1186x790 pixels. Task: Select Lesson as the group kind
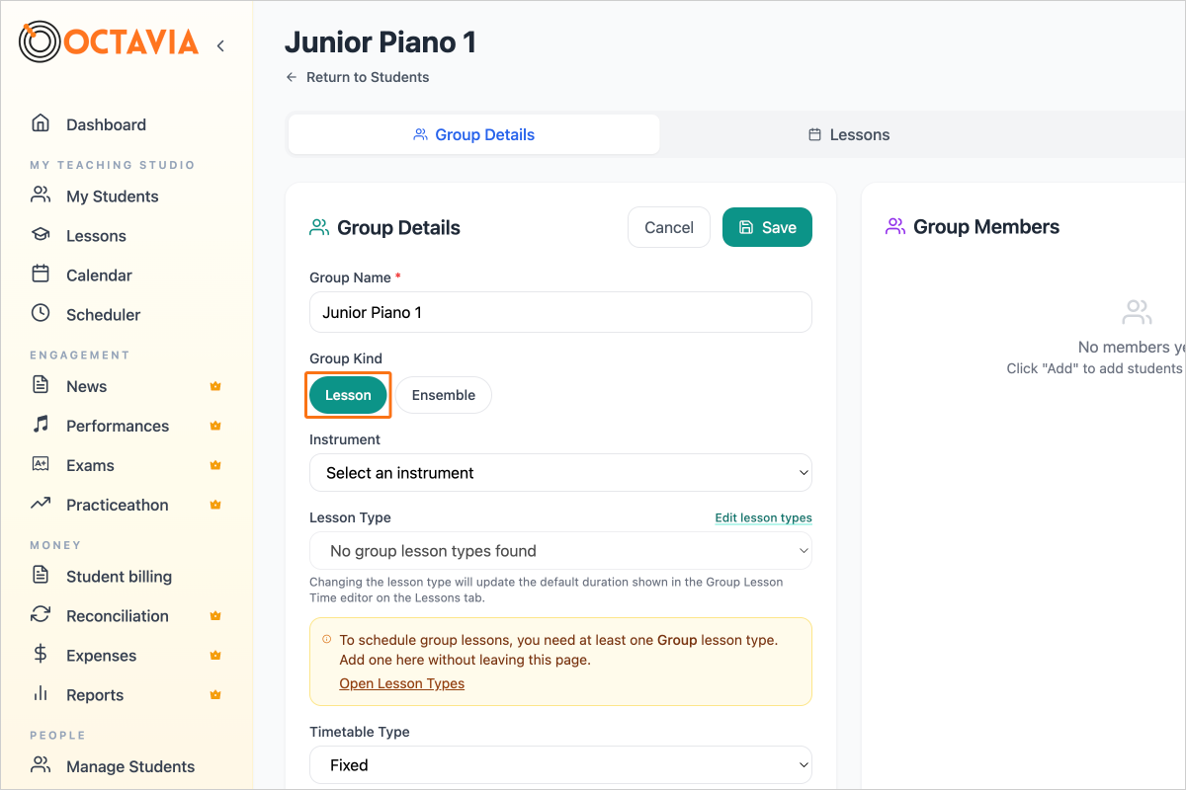tap(348, 395)
